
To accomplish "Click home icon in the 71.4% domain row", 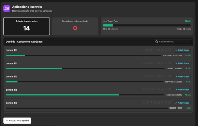I will pyautogui.click(x=144, y=89).
